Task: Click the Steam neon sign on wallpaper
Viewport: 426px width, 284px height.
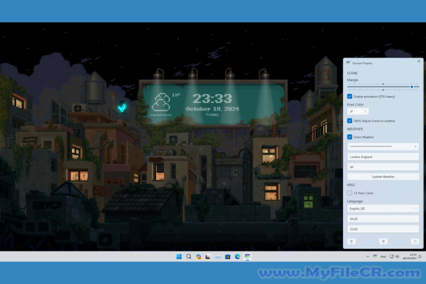Action: [x=122, y=107]
